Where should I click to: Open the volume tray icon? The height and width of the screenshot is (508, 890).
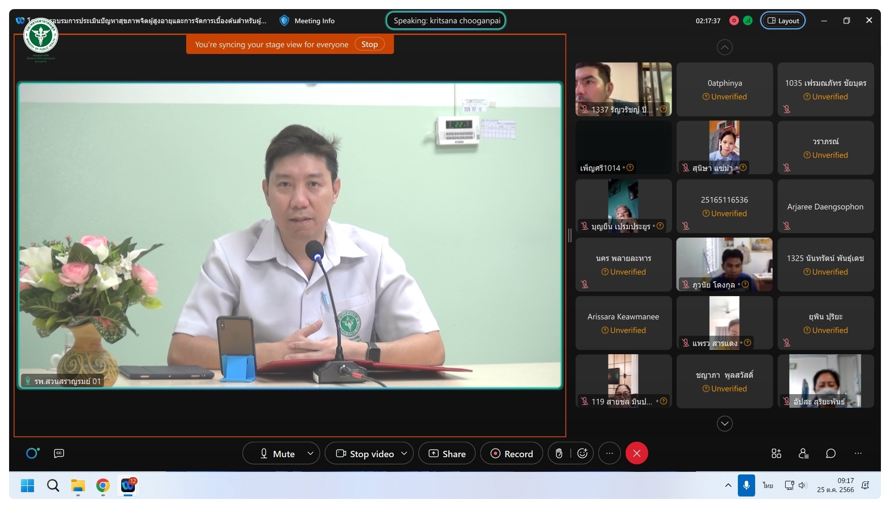pos(803,485)
